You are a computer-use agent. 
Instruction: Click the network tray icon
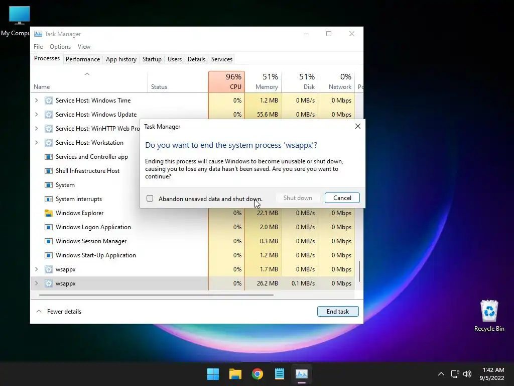[455, 374]
